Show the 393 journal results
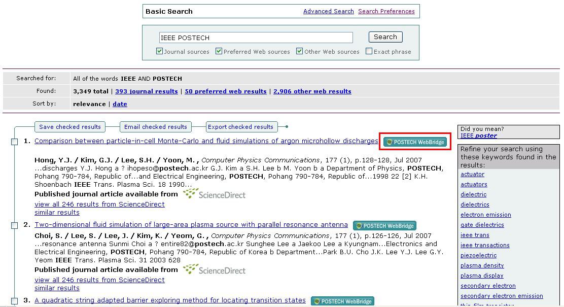 pyautogui.click(x=147, y=91)
